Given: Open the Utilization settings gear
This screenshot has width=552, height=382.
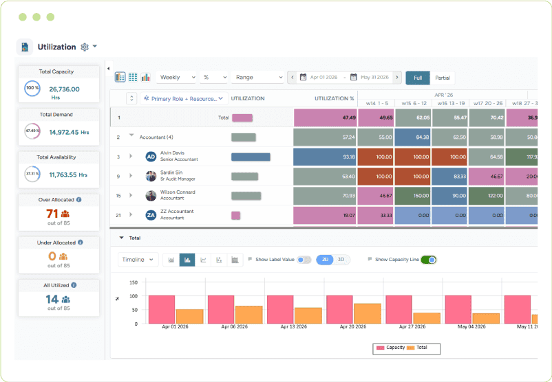Looking at the screenshot, I should [85, 47].
